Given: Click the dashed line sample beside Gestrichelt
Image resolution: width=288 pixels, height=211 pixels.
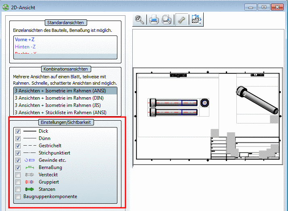Looking at the screenshot, I should 29,146.
